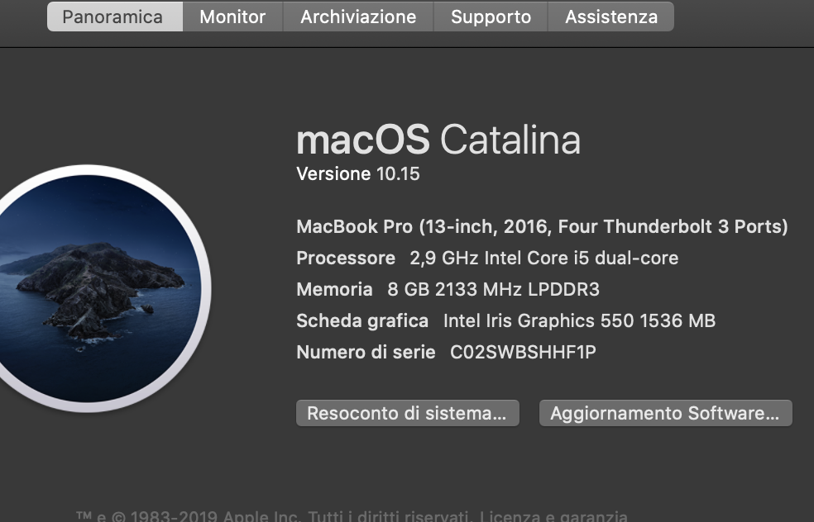
Task: Click the Memoria label
Action: tap(334, 289)
